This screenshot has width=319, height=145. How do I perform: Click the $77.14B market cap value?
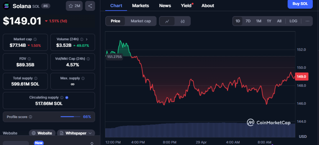18,45
